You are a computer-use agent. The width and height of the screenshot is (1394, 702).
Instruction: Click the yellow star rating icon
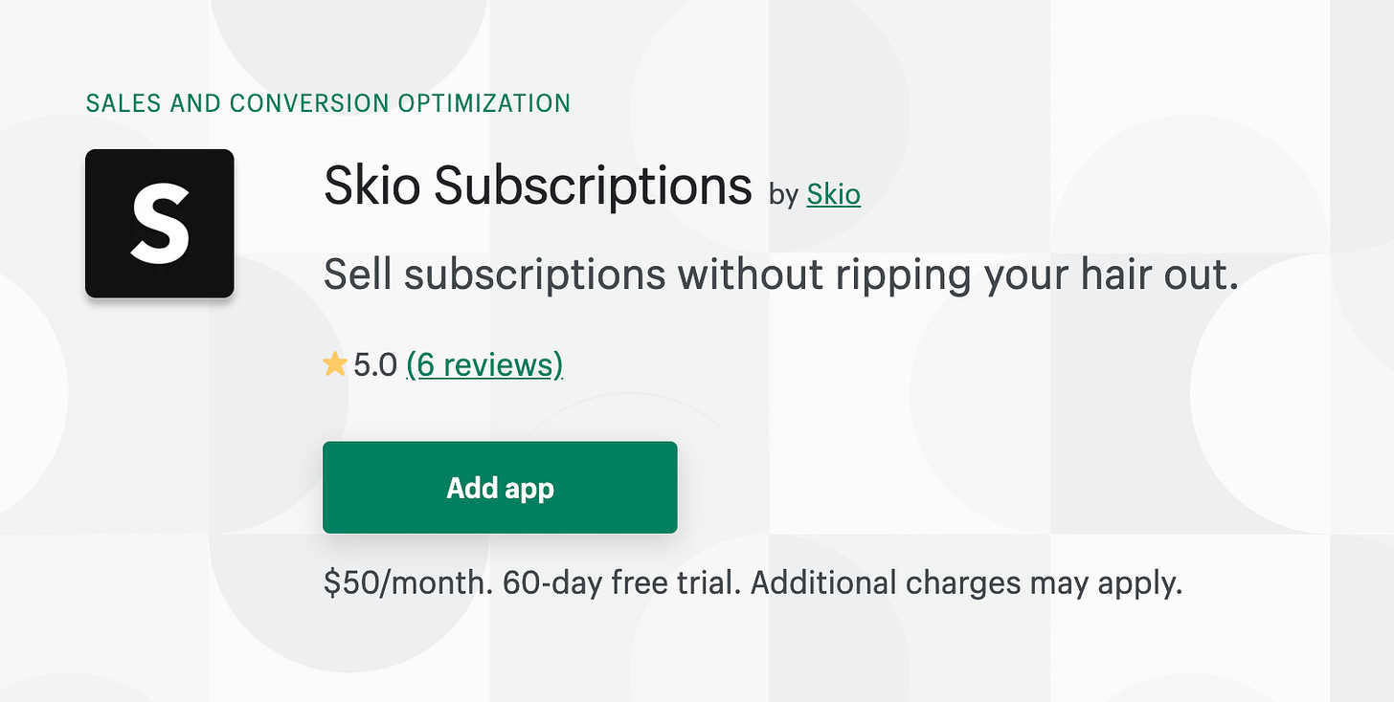click(x=334, y=364)
